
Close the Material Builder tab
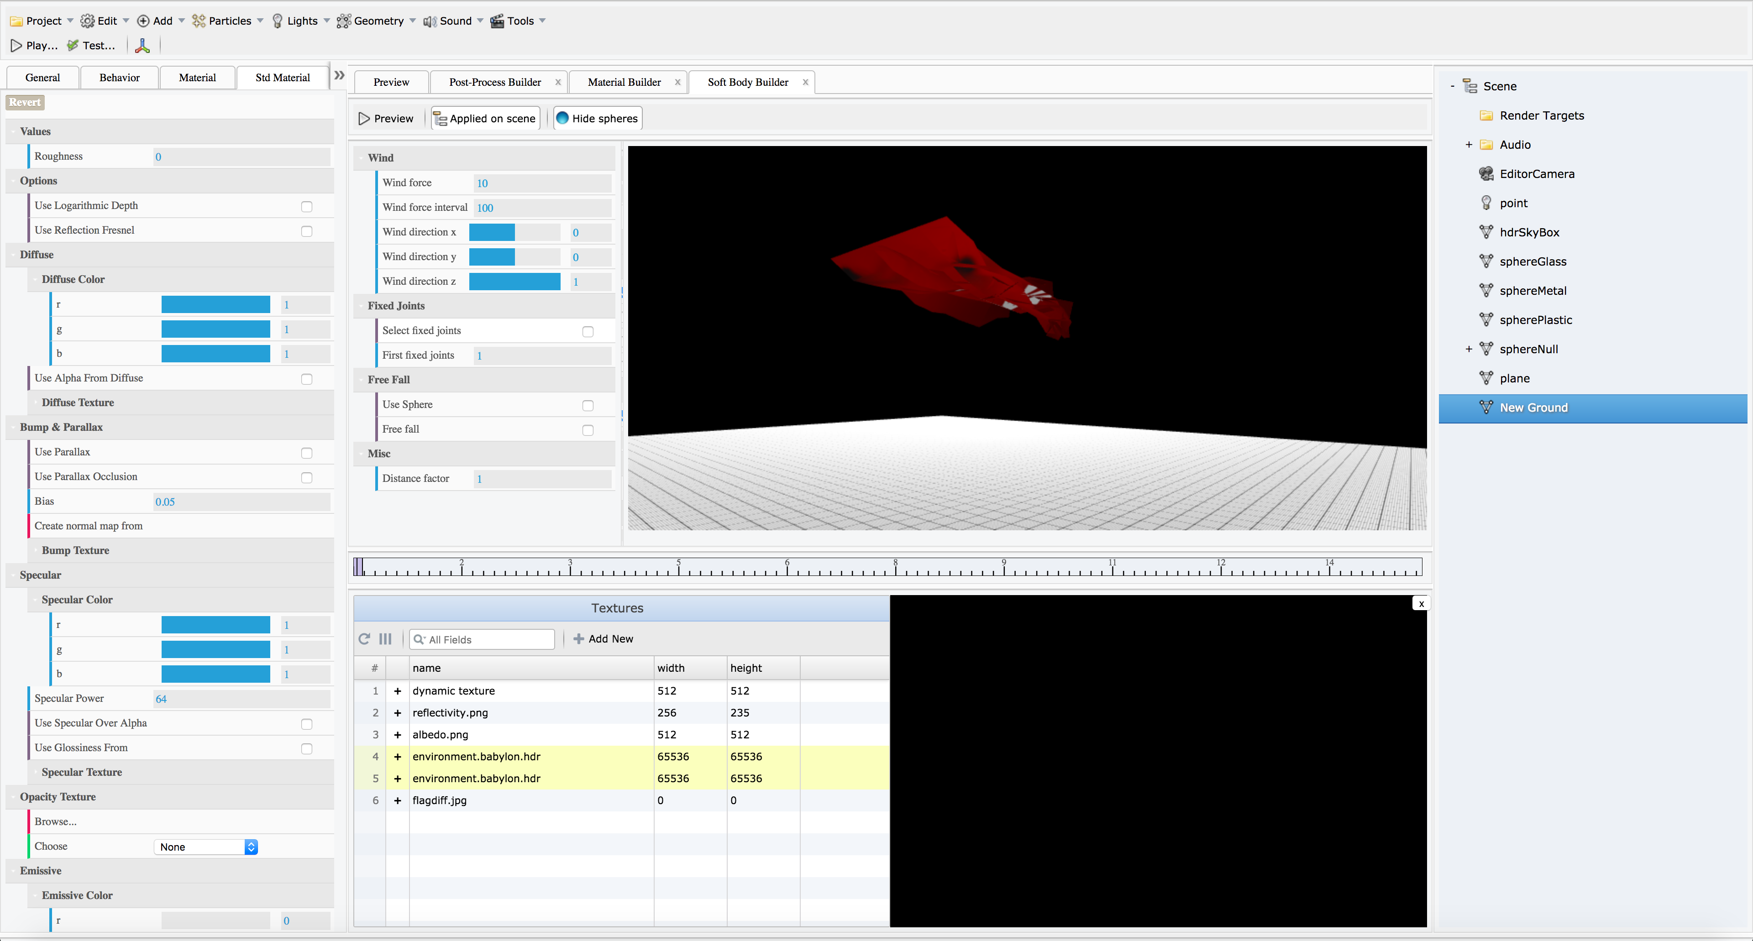677,82
